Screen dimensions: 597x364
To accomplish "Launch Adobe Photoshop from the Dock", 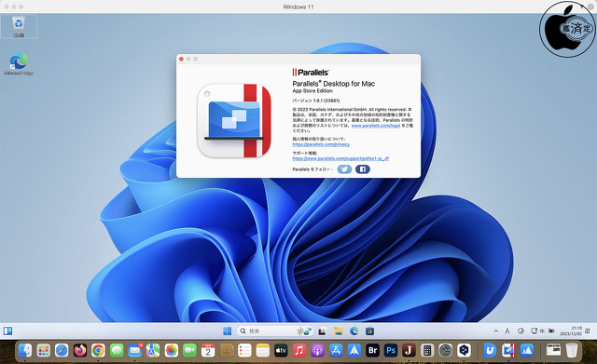I will (391, 350).
